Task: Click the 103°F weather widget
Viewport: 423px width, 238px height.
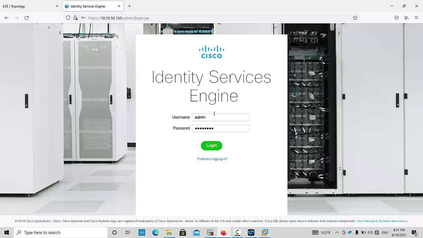Action: (322, 233)
